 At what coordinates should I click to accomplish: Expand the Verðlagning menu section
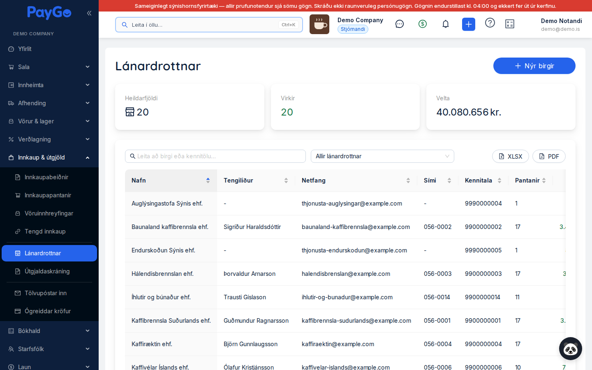pyautogui.click(x=49, y=139)
